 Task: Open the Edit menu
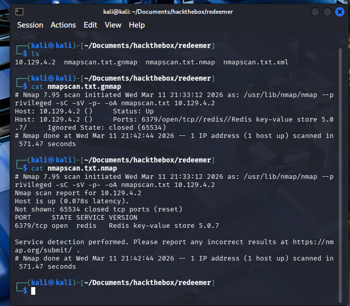point(90,25)
